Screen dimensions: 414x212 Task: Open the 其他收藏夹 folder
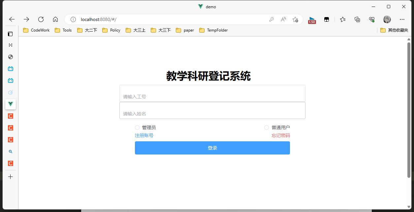395,30
